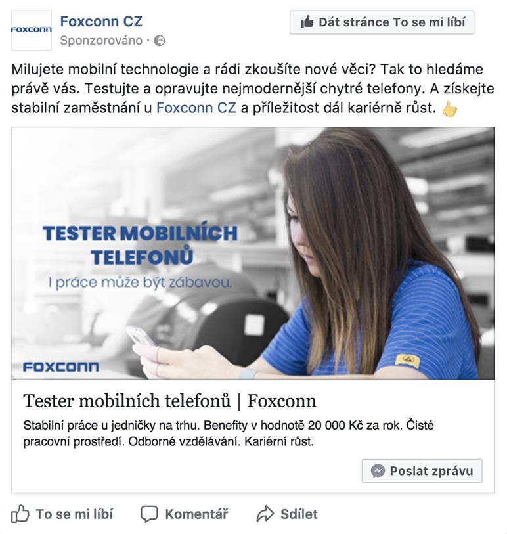Image resolution: width=507 pixels, height=534 pixels.
Task: Click the thumbs-up icon in the page like button
Action: 307,22
